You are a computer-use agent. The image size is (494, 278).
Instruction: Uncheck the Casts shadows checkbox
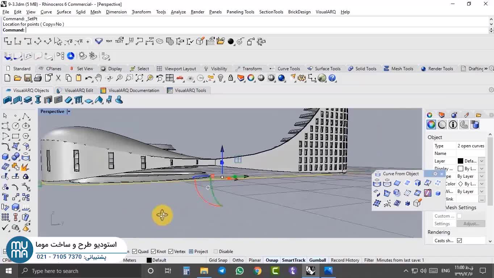[459, 241]
